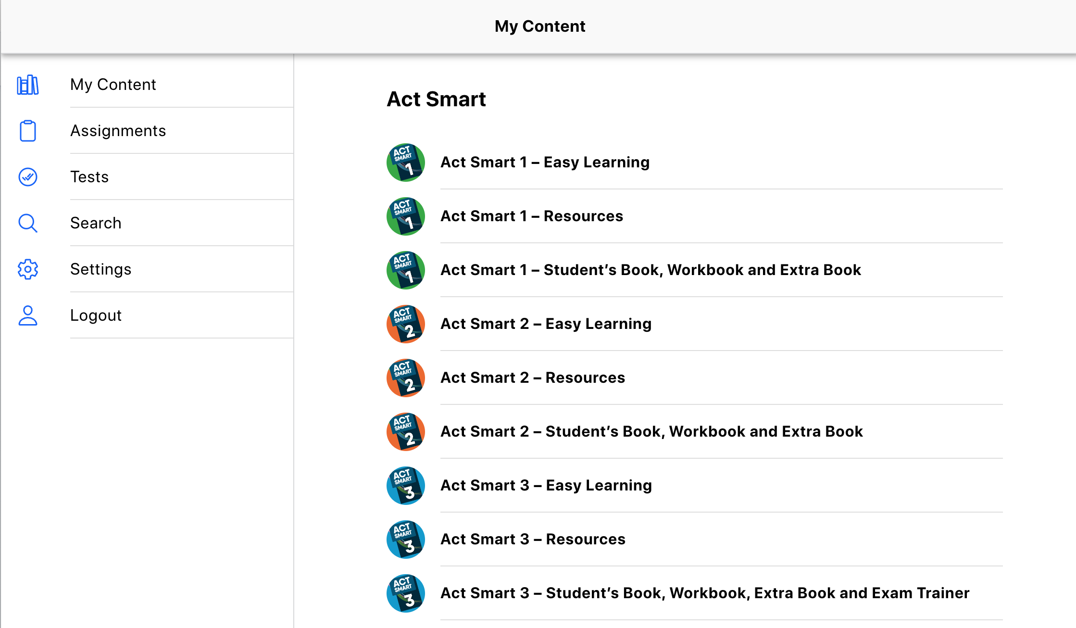Open the Assignments menu item
This screenshot has height=628, width=1076.
click(x=118, y=131)
